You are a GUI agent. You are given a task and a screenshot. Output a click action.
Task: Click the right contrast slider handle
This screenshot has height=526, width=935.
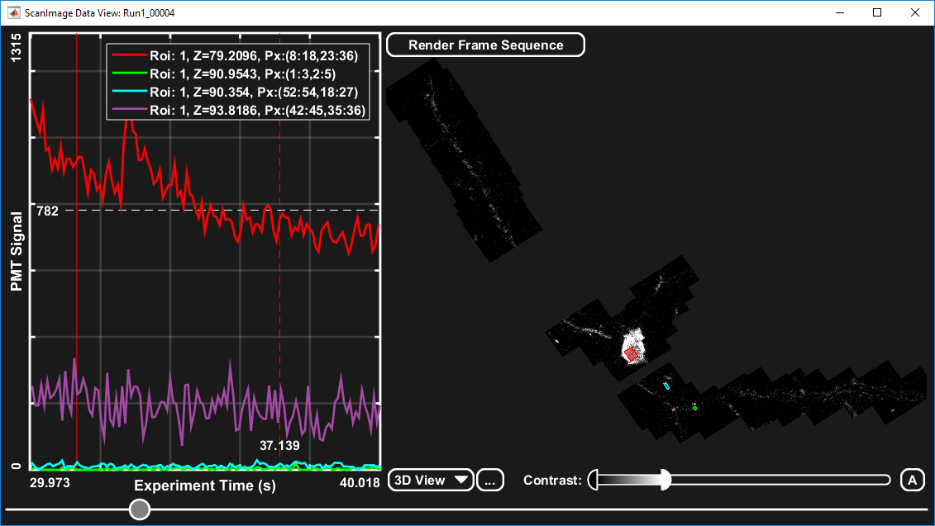665,480
